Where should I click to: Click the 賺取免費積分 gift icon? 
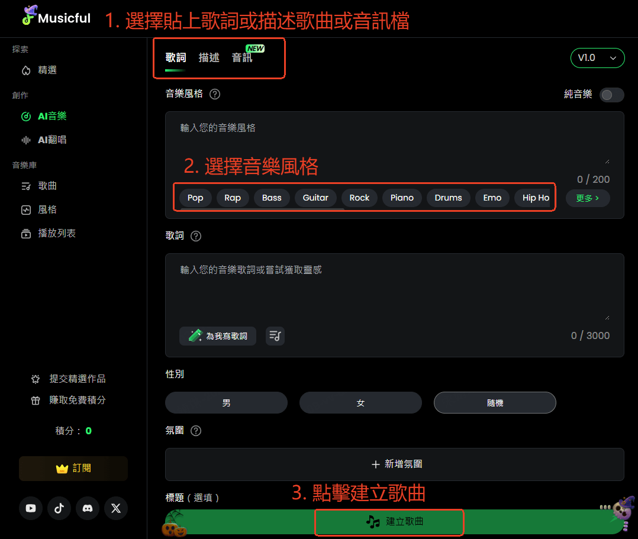pyautogui.click(x=34, y=400)
